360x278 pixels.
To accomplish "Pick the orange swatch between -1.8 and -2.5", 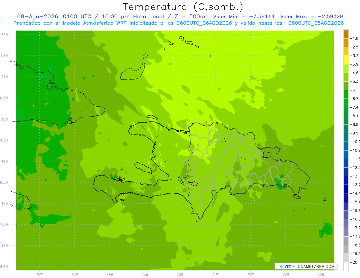I will [x=346, y=43].
